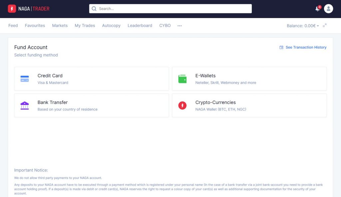The image size is (341, 197).
Task: Click the green E-Wallets icon
Action: [182, 79]
